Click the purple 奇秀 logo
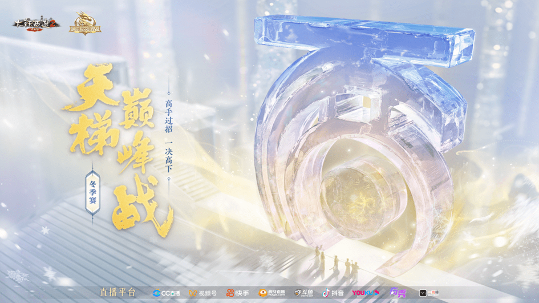 [398, 293]
